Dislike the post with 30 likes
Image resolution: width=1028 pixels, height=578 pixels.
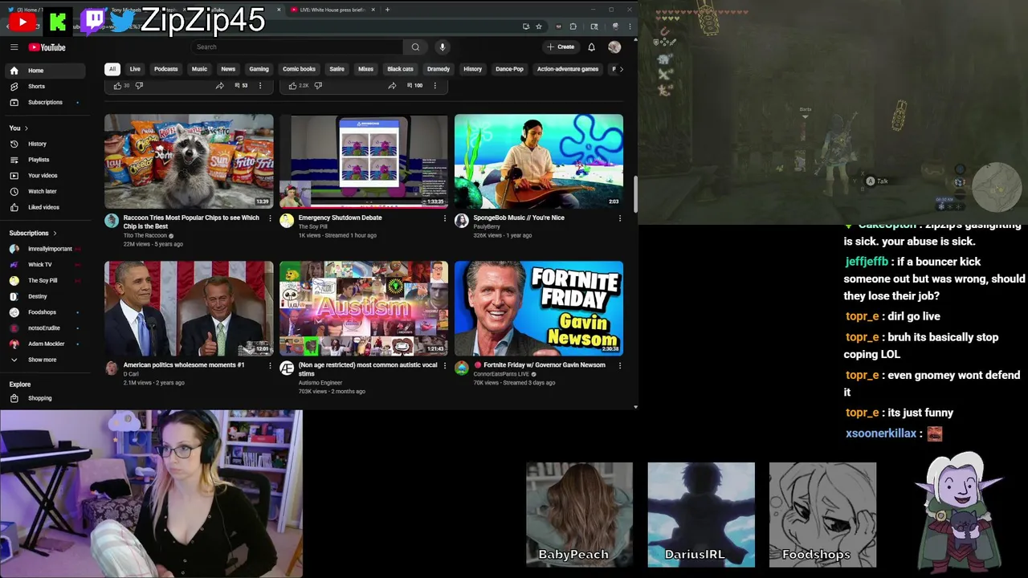click(139, 86)
